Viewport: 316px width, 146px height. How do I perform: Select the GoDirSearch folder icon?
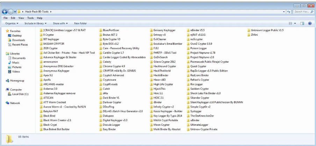click(x=152, y=57)
